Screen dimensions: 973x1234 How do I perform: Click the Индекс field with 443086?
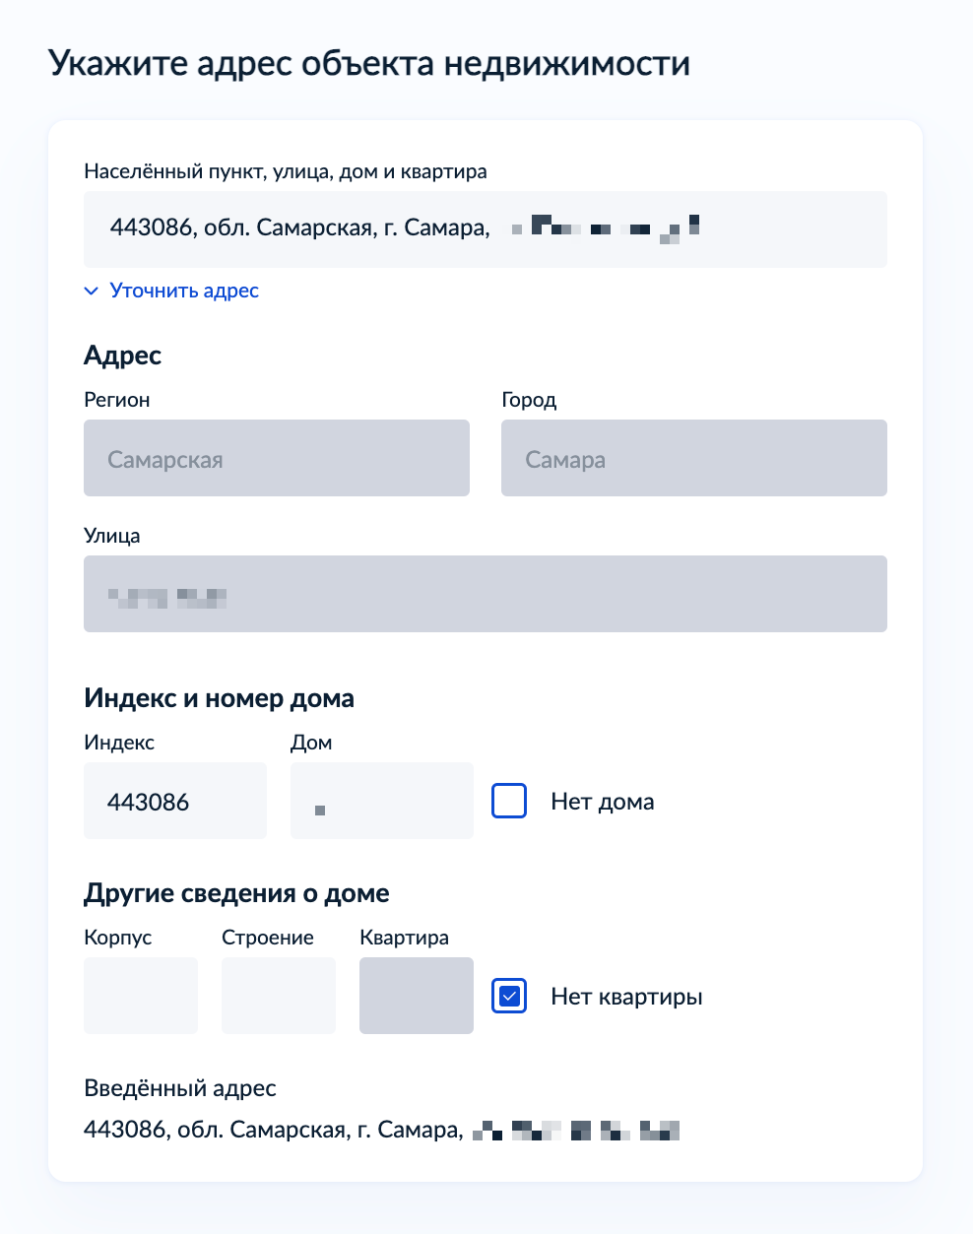(174, 801)
